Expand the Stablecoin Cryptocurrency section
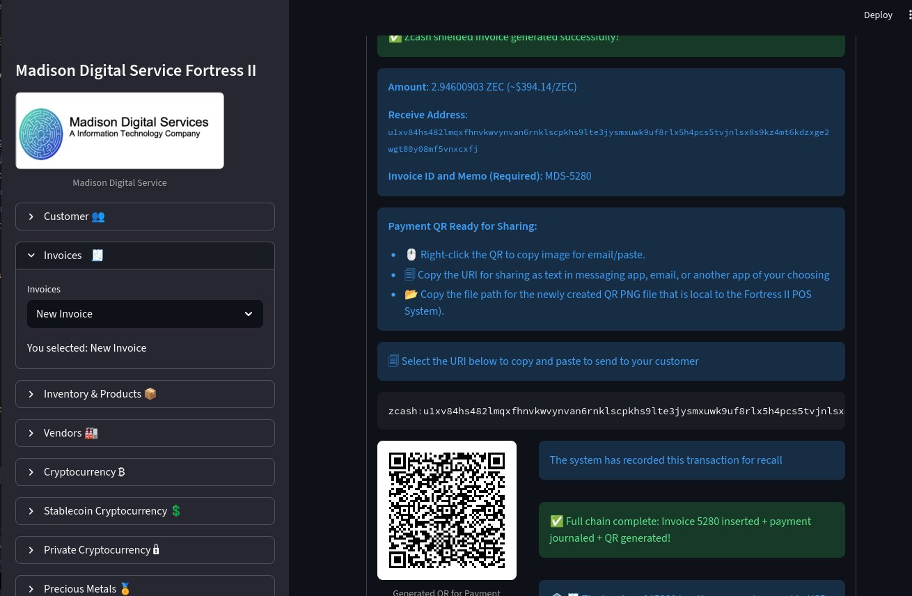This screenshot has height=596, width=912. (145, 511)
